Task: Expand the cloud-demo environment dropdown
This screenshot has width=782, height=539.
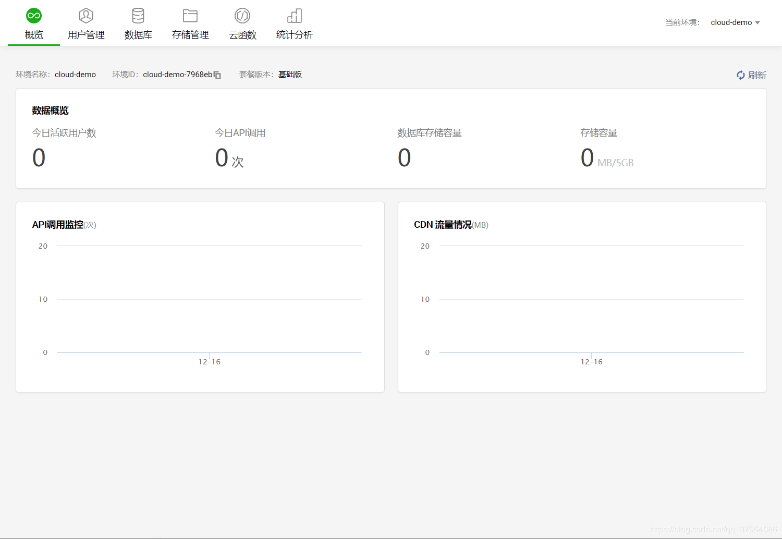Action: click(x=735, y=22)
